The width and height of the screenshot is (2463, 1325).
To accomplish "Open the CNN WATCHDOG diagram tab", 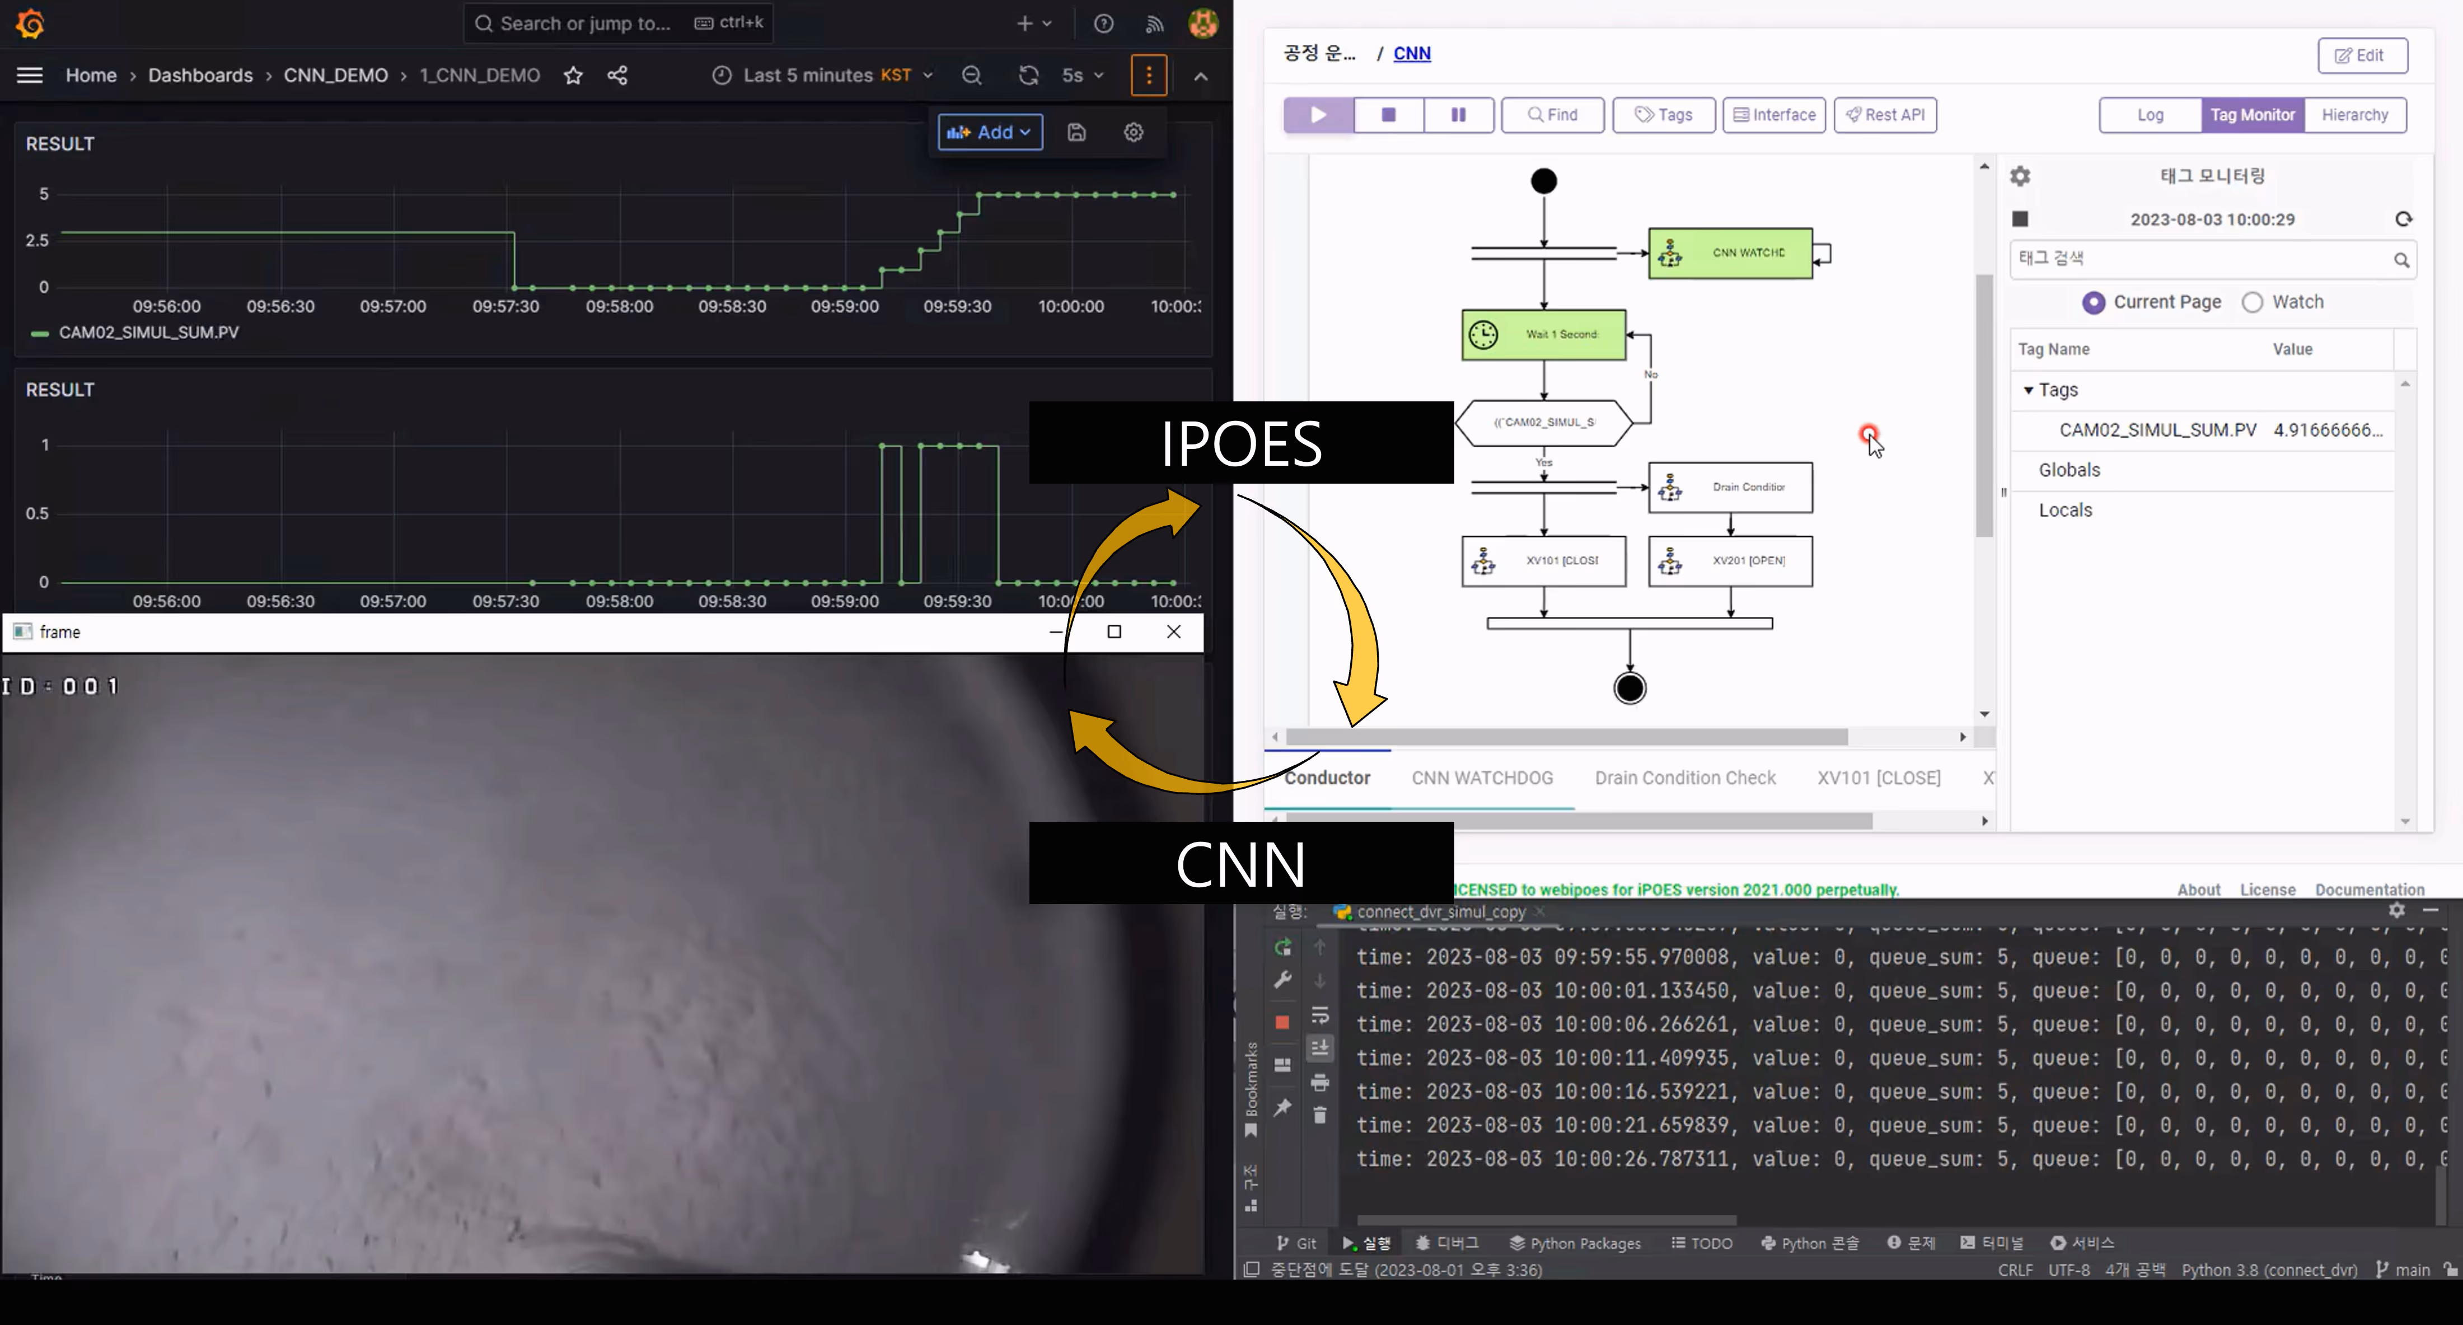I will coord(1482,778).
